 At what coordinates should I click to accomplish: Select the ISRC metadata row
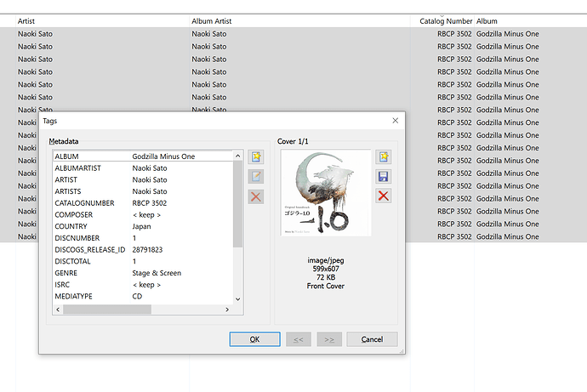(144, 285)
